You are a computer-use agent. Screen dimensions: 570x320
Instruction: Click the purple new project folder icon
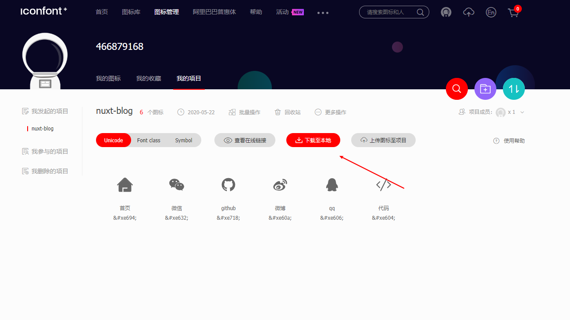click(x=485, y=88)
